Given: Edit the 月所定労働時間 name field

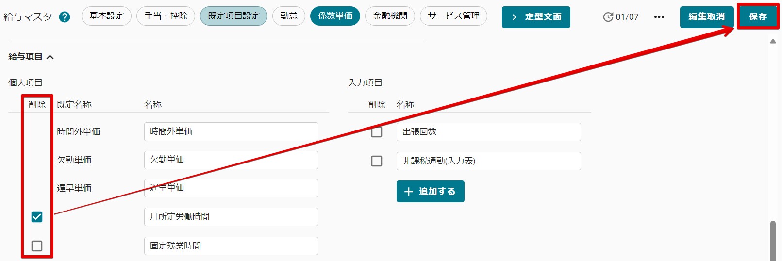Looking at the screenshot, I should (231, 217).
